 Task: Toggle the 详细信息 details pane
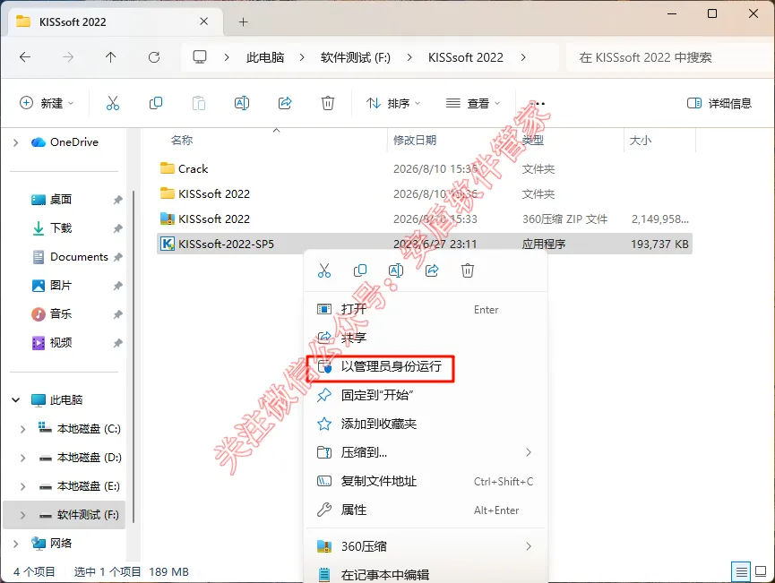pyautogui.click(x=719, y=103)
